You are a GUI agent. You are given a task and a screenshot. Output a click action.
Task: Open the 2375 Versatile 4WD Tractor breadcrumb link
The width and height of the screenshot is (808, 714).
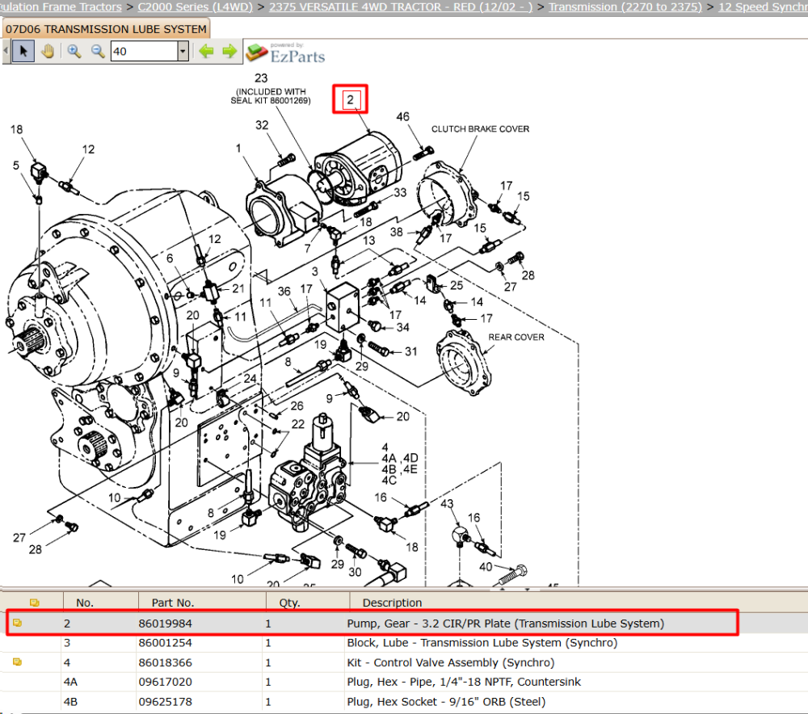click(x=401, y=7)
